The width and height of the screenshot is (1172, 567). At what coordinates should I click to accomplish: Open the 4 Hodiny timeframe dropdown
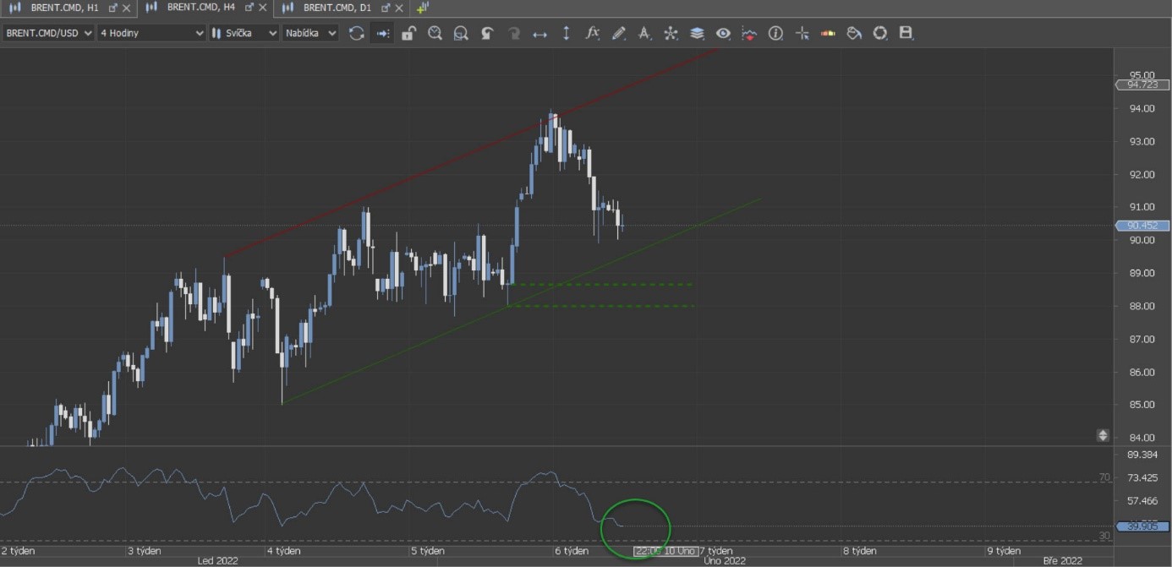coord(152,33)
